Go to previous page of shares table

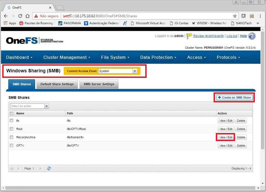18,168
